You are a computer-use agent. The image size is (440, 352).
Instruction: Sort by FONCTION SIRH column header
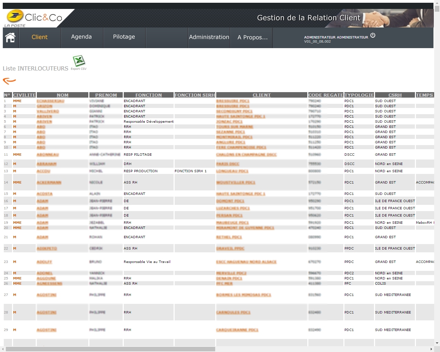(195, 95)
